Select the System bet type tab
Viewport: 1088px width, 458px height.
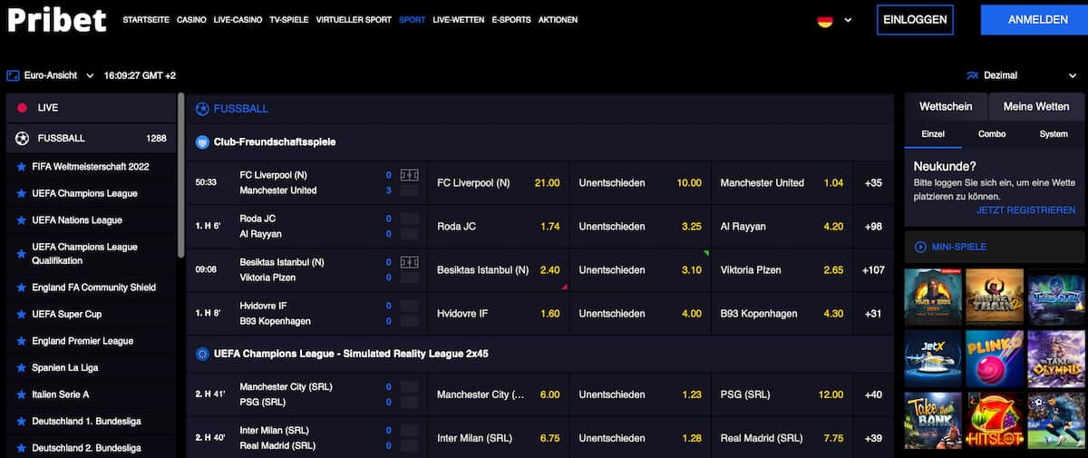(1054, 134)
